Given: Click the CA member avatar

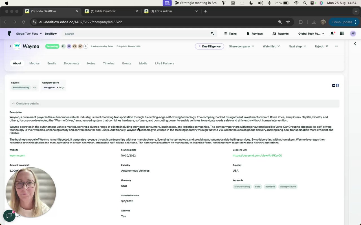Looking at the screenshot, I should coord(74,46).
